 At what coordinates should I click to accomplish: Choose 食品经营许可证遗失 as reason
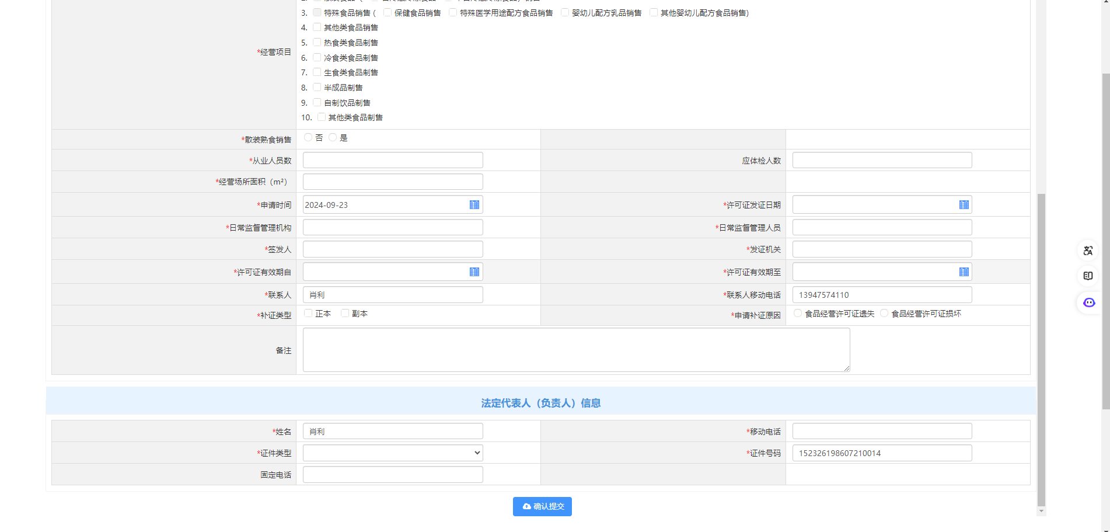coord(798,314)
